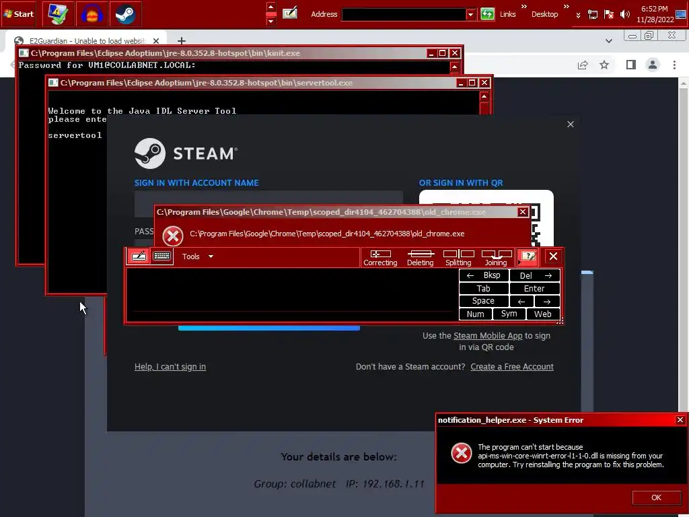The height and width of the screenshot is (517, 689).
Task: Expand the Desktop toolbar chevron
Action: [x=567, y=7]
